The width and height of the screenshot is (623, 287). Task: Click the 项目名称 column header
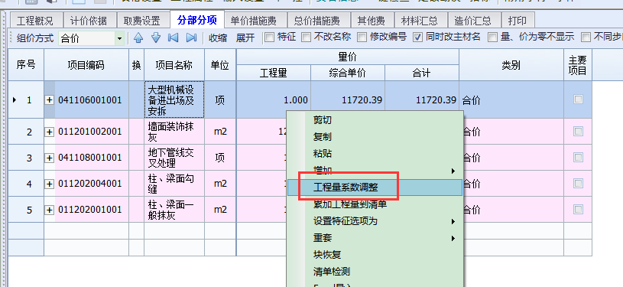pos(174,65)
